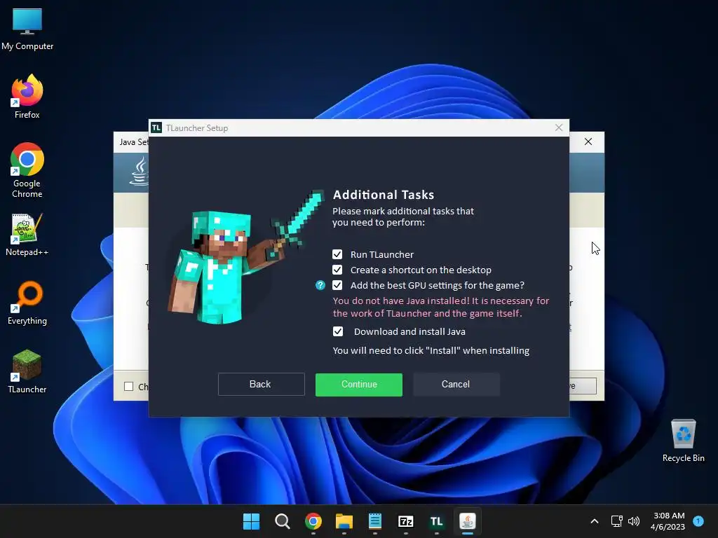The image size is (718, 538).
Task: Open Notepad++ desktop shortcut
Action: [x=27, y=235]
